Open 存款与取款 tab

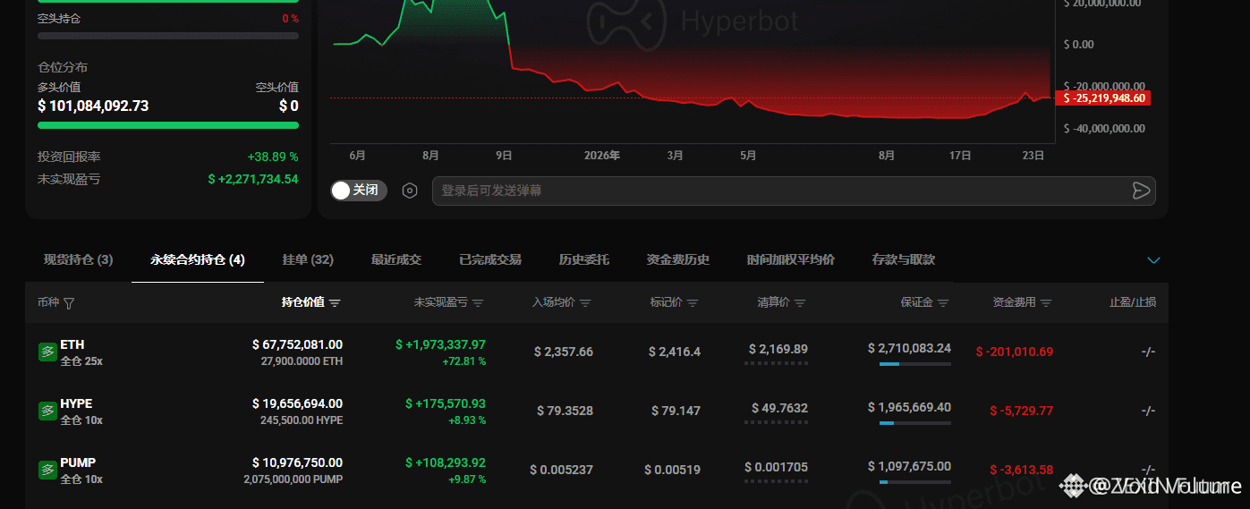(x=904, y=259)
